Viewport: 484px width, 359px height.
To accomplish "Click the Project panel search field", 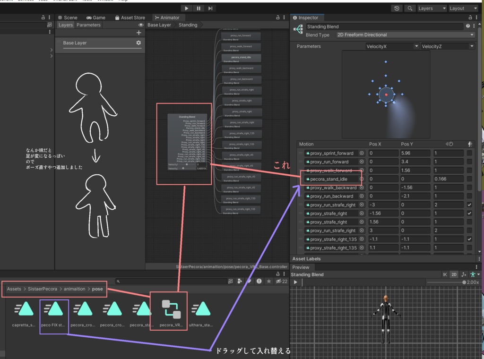I will 171,281.
